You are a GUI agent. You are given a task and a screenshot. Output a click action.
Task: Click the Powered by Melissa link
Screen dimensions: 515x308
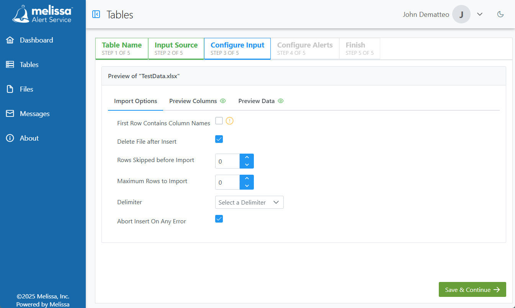[x=43, y=304]
